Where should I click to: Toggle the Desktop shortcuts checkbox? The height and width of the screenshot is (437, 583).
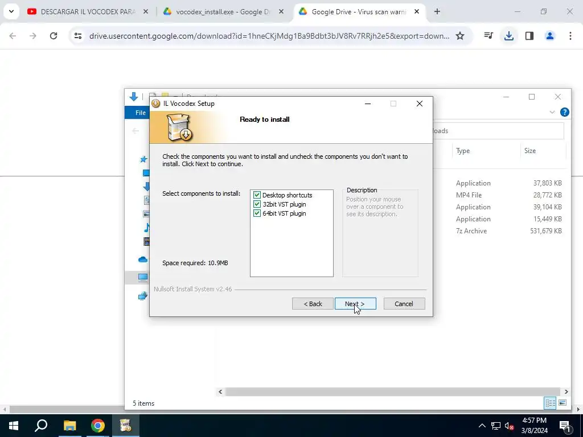257,195
